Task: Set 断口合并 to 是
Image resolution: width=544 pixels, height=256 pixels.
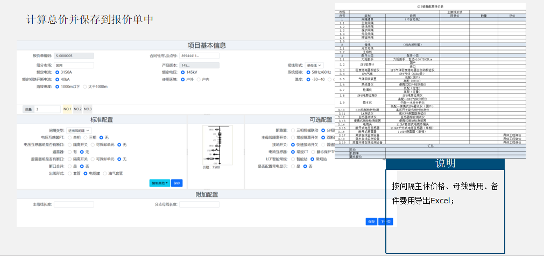Action: (x=69, y=166)
